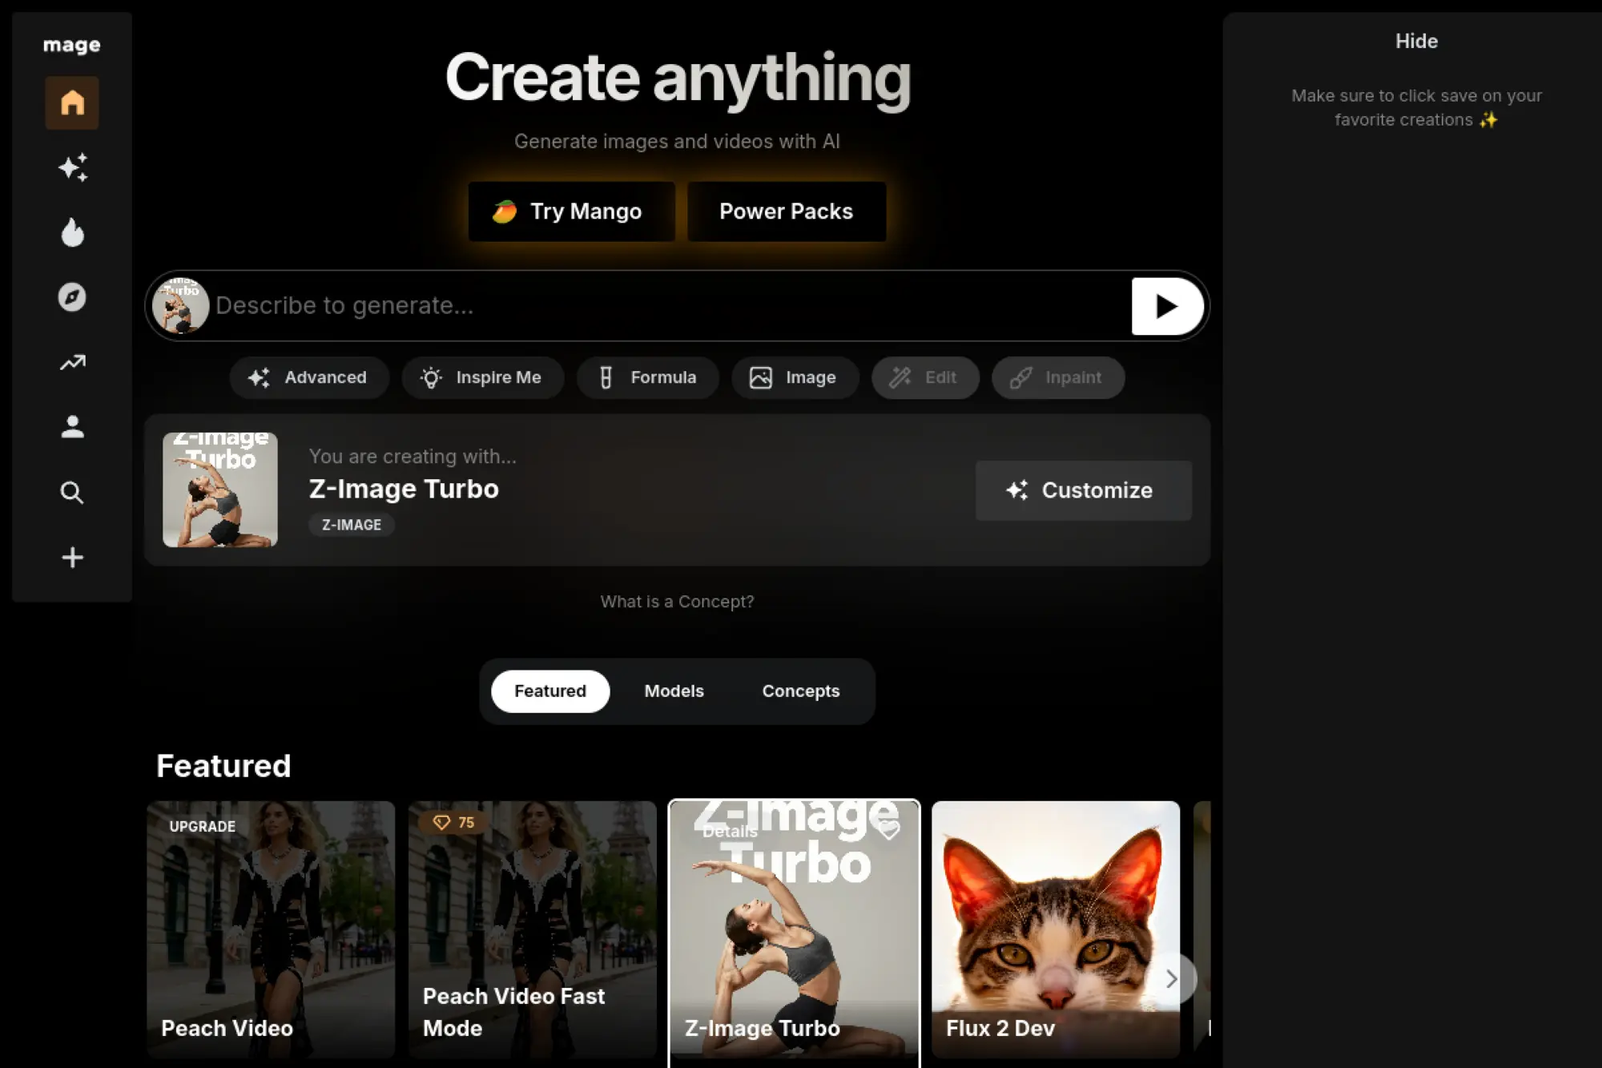The image size is (1602, 1068).
Task: Click the Describe to generate prompt field
Action: pyautogui.click(x=665, y=305)
